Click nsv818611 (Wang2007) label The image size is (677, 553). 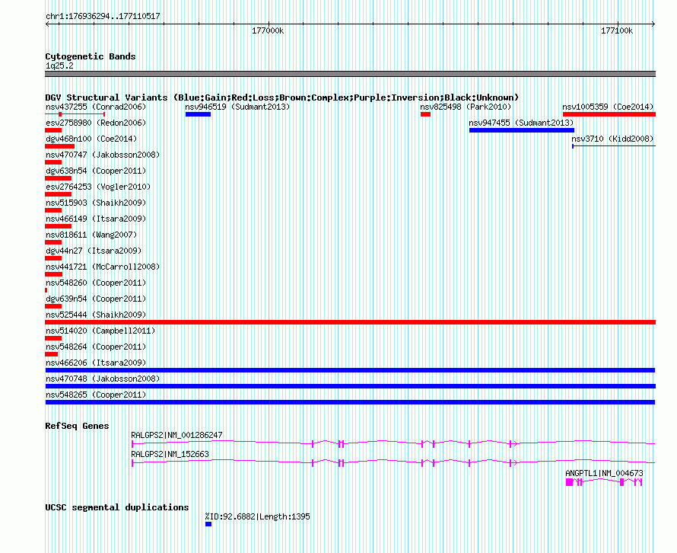coord(91,235)
